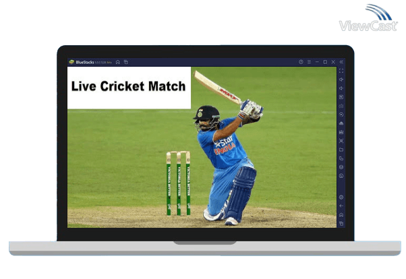Open the multi-instance windows icon in title bar
Screen dimensions: 406x279
pos(126,62)
